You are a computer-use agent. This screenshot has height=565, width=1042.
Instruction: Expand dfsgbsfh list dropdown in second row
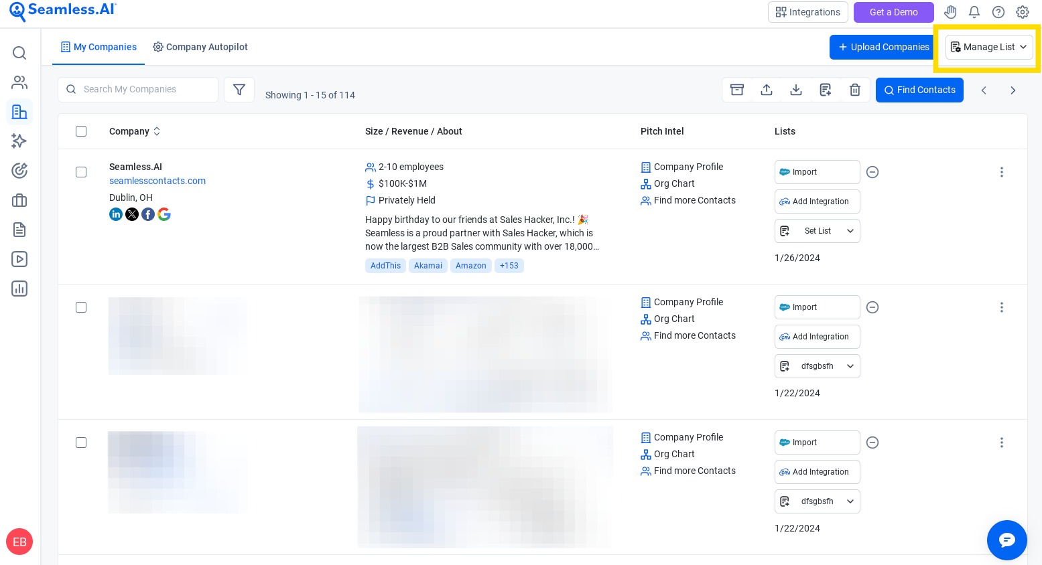(x=818, y=366)
